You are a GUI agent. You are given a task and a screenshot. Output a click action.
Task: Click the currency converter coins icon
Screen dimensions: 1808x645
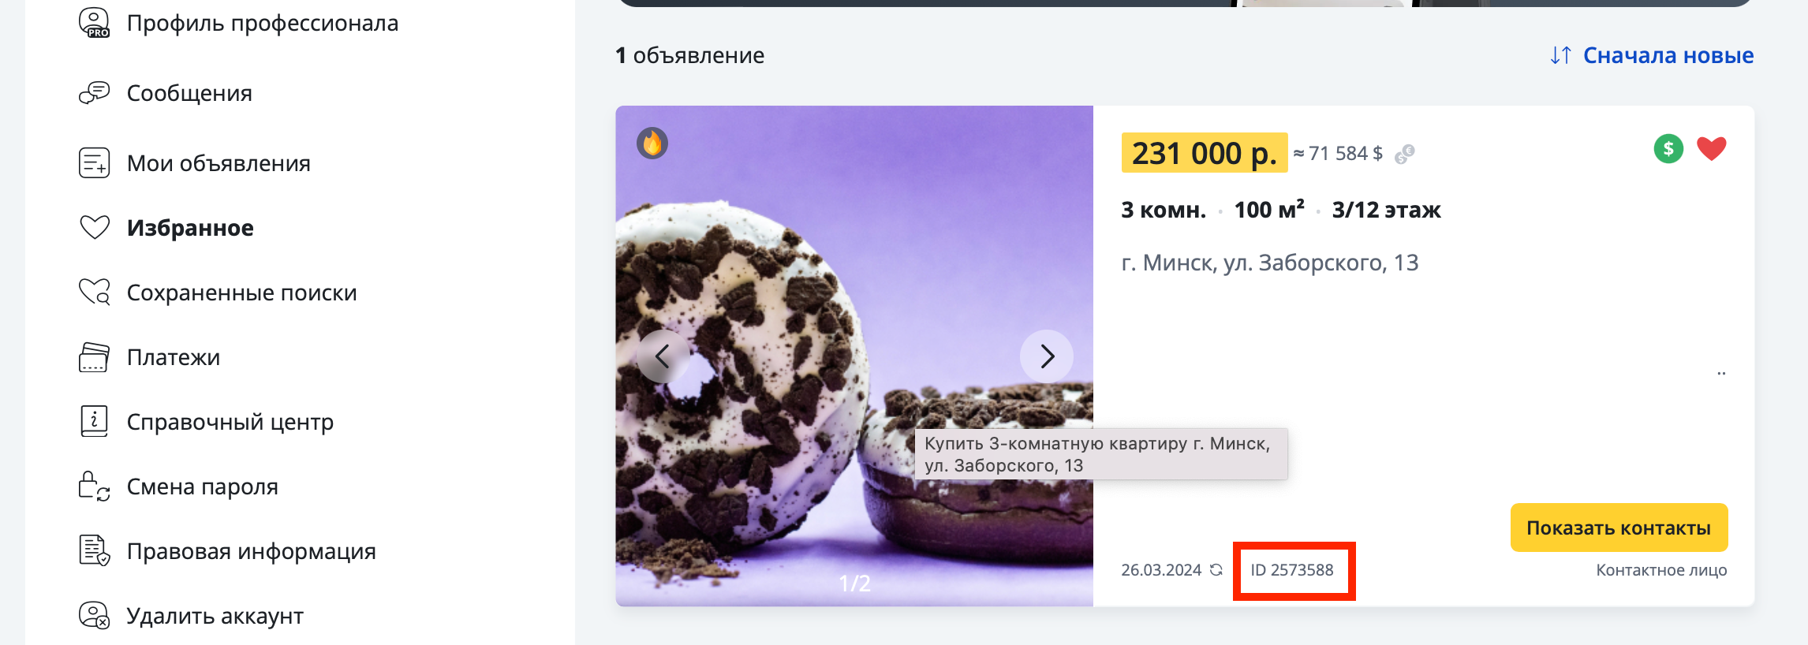click(x=1405, y=154)
